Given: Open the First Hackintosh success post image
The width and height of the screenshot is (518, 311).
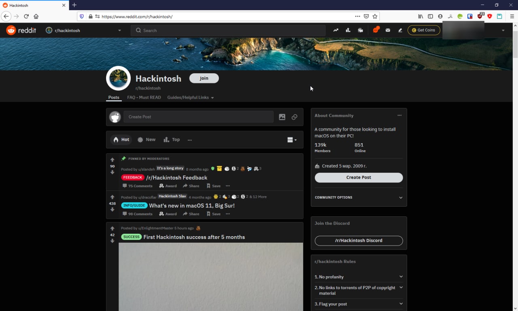Looking at the screenshot, I should click(x=210, y=277).
